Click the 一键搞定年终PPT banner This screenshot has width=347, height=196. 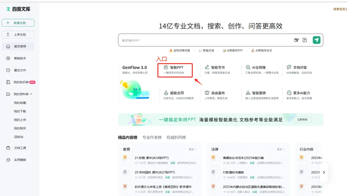click(x=221, y=119)
